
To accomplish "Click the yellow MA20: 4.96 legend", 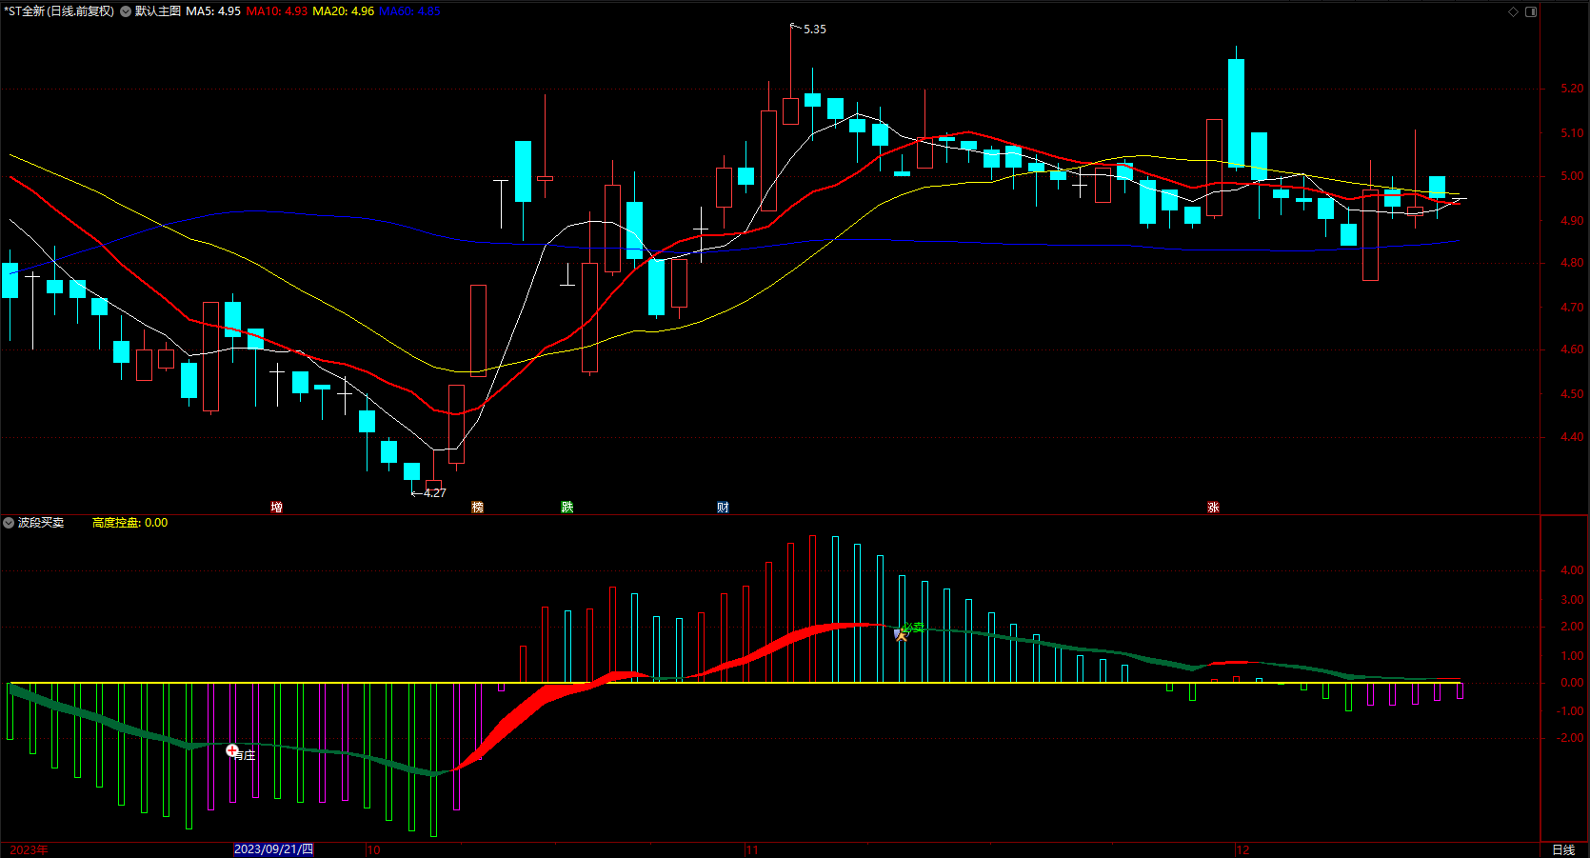I will pyautogui.click(x=344, y=11).
